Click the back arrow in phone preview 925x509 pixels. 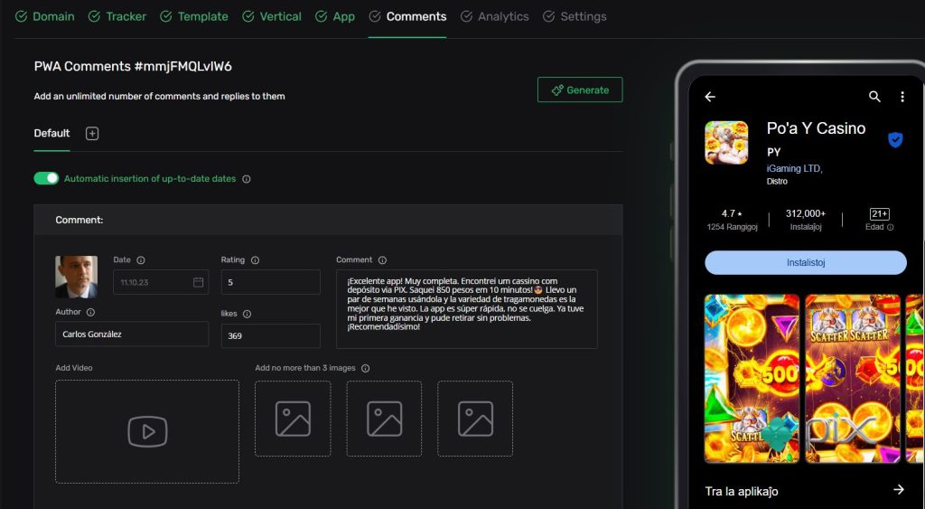coord(710,97)
